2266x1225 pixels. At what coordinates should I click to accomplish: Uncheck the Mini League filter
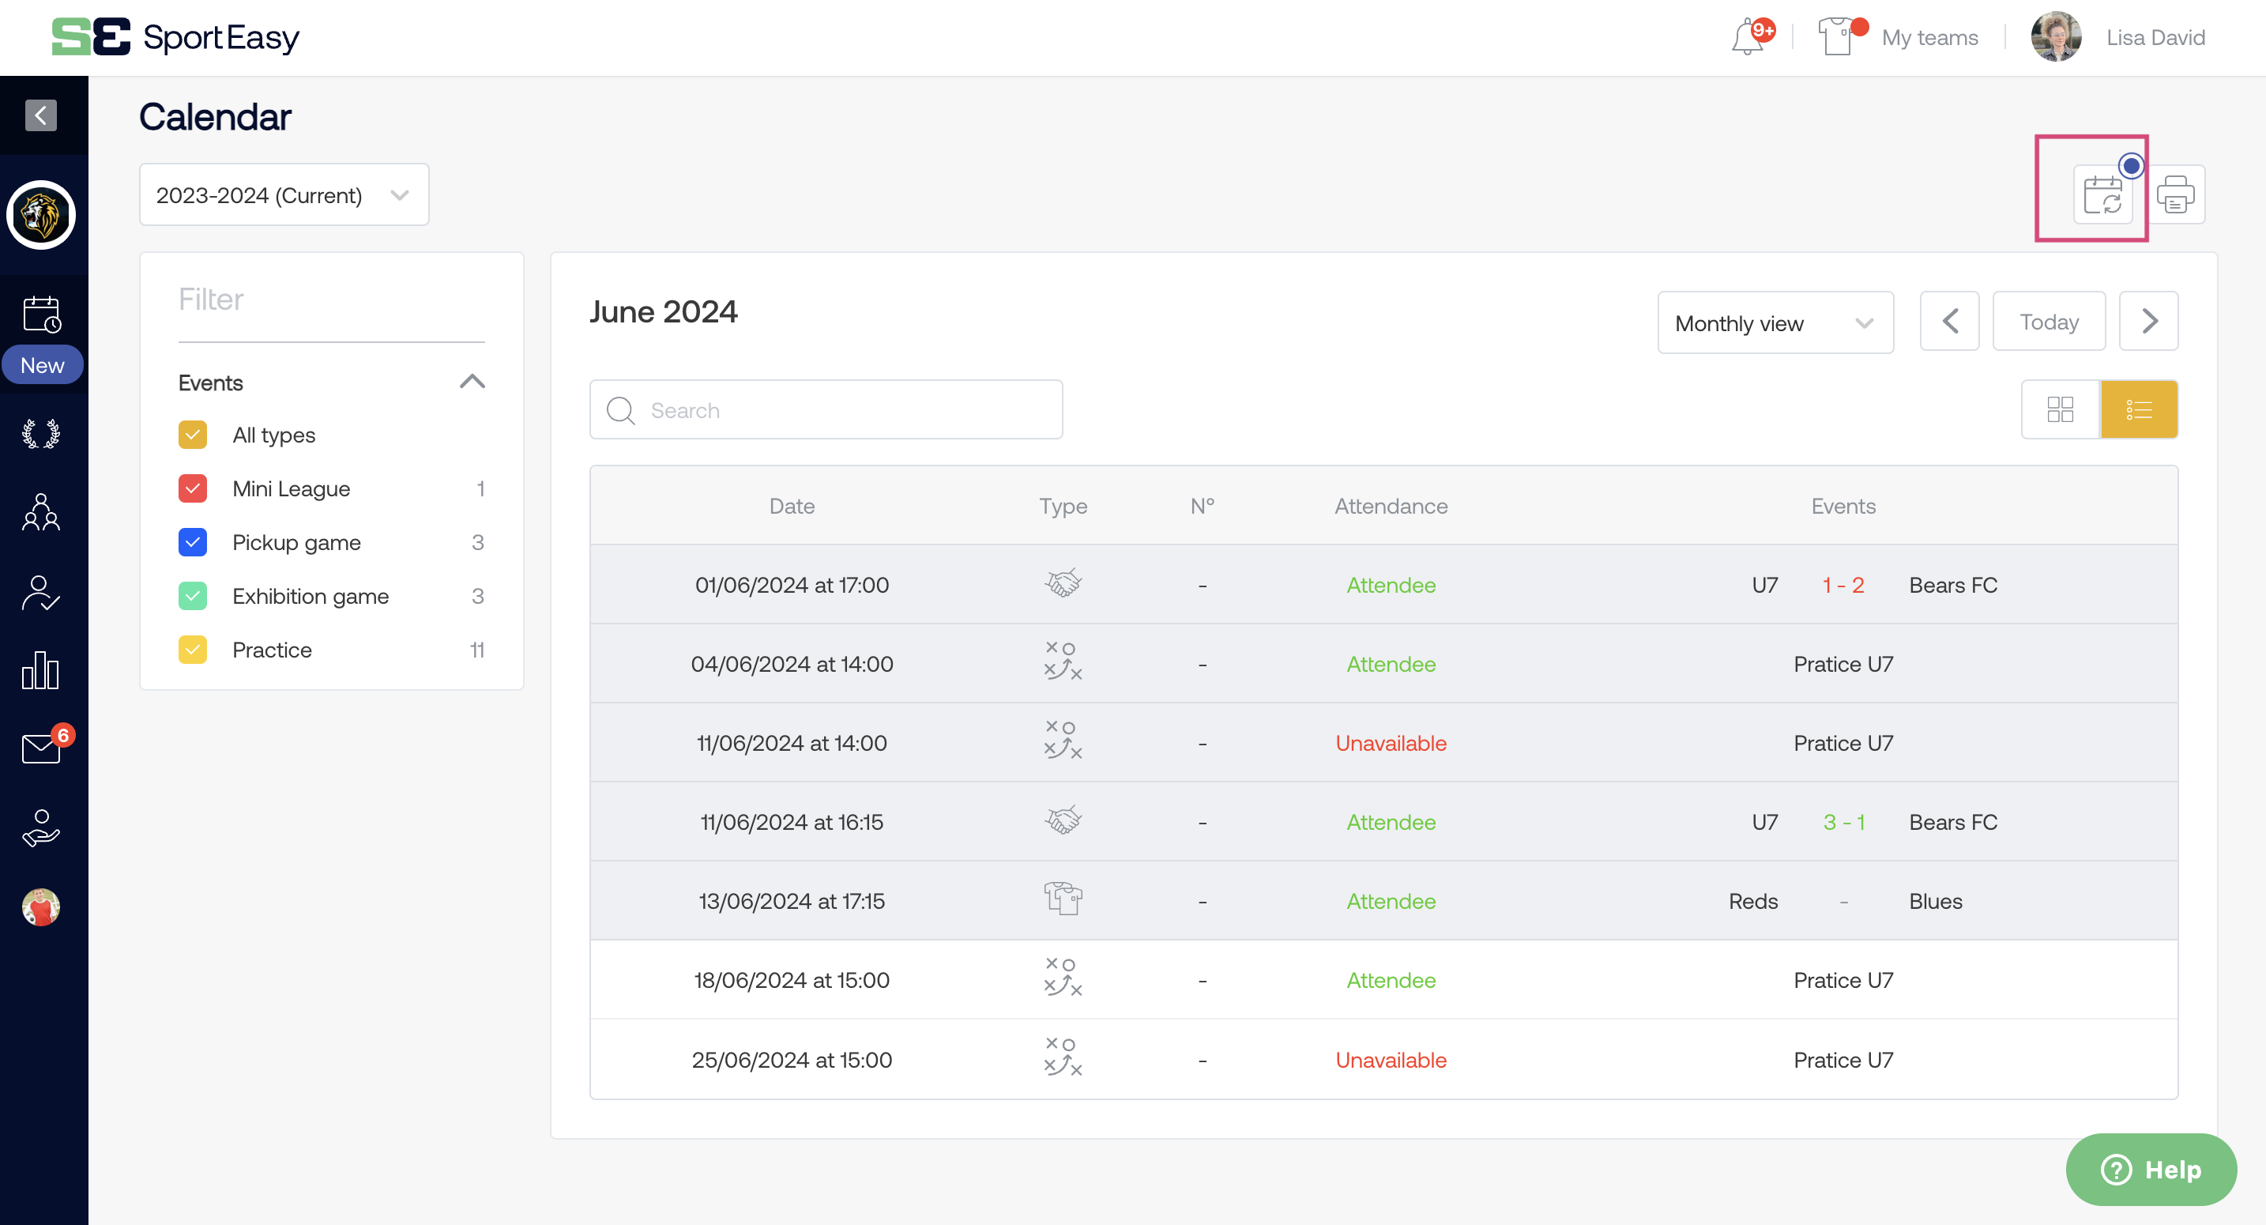pyautogui.click(x=193, y=488)
